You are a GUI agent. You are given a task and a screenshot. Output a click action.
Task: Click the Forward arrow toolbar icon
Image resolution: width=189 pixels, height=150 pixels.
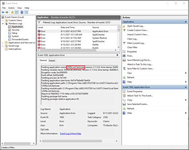tap(7, 12)
